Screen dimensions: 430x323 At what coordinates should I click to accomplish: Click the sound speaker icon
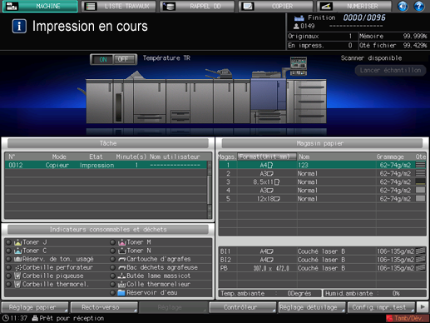pyautogui.click(x=403, y=6)
